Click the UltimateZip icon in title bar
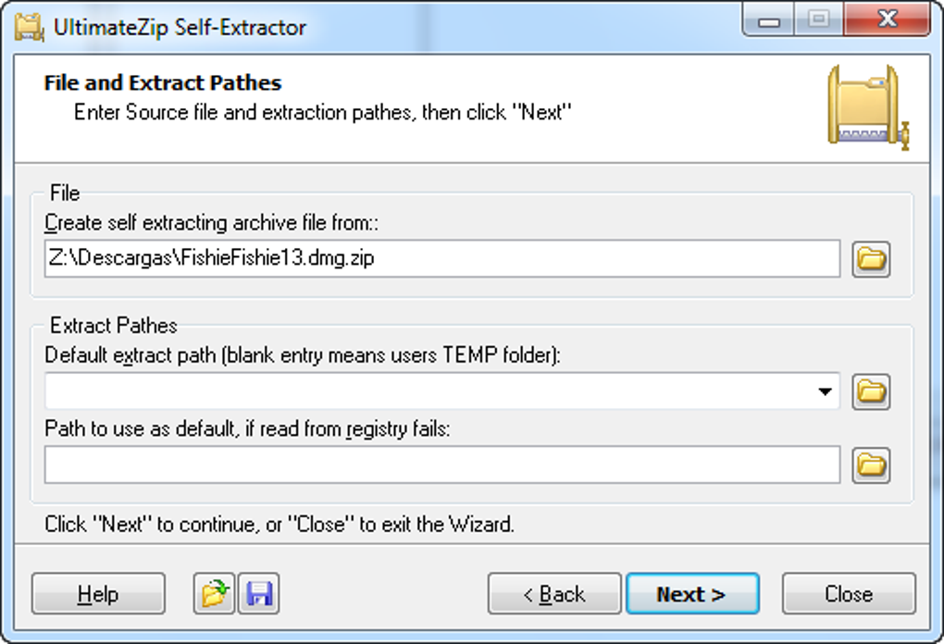Viewport: 944px width, 644px height. [x=30, y=26]
